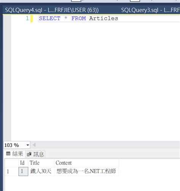Click the empty top-left corner of results grid
This screenshot has width=180, height=191.
pyautogui.click(x=12, y=163)
